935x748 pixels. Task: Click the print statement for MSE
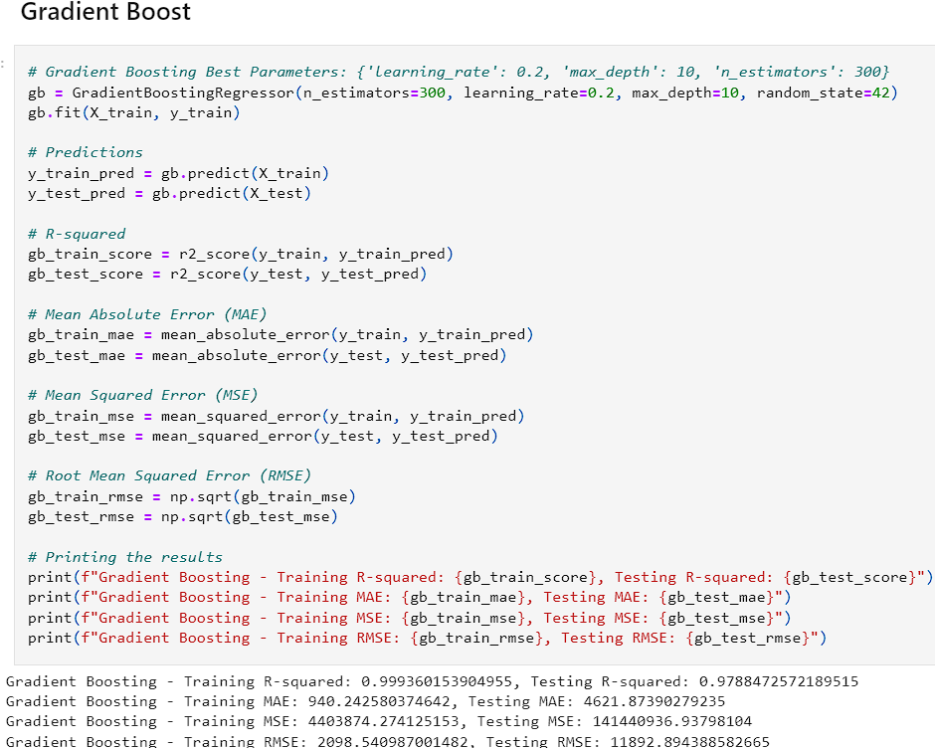409,618
